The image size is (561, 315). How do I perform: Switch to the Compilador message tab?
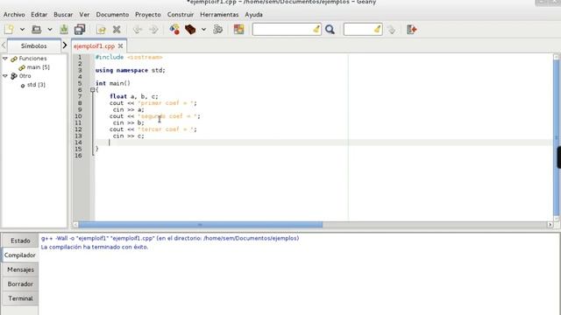pyautogui.click(x=20, y=255)
